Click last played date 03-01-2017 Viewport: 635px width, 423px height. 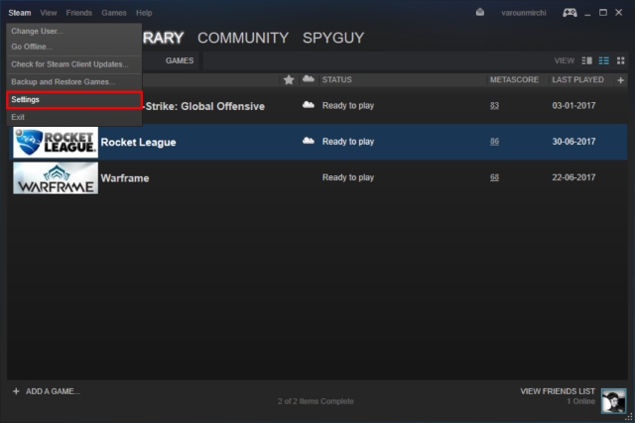click(573, 106)
